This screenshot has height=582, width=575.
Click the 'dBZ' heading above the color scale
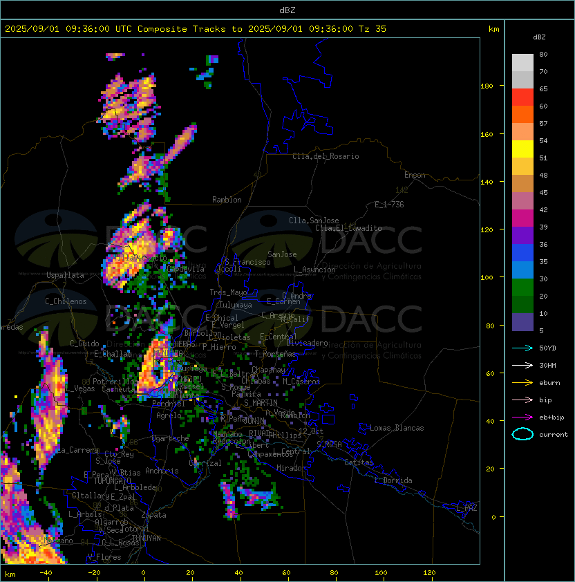click(x=539, y=37)
